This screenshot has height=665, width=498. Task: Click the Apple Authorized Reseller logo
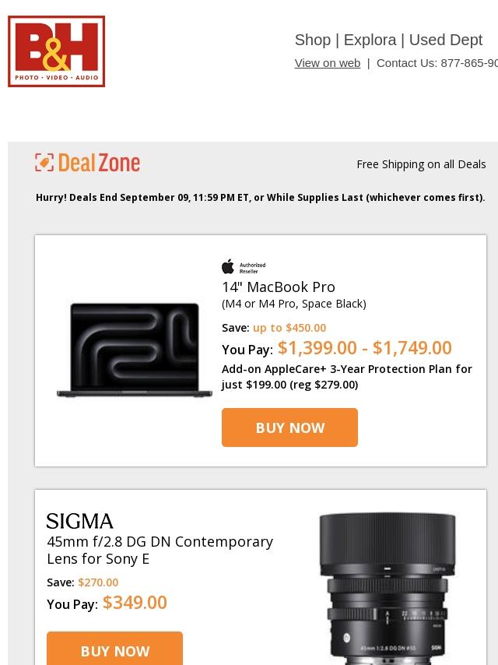[x=244, y=267]
